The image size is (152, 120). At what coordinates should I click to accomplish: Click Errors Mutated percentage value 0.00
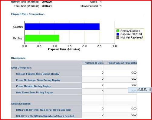tap(134, 85)
